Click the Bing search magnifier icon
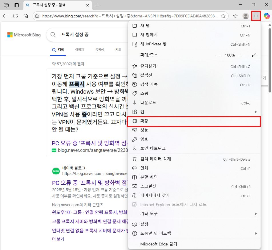This screenshot has width=272, height=250. 53,35
